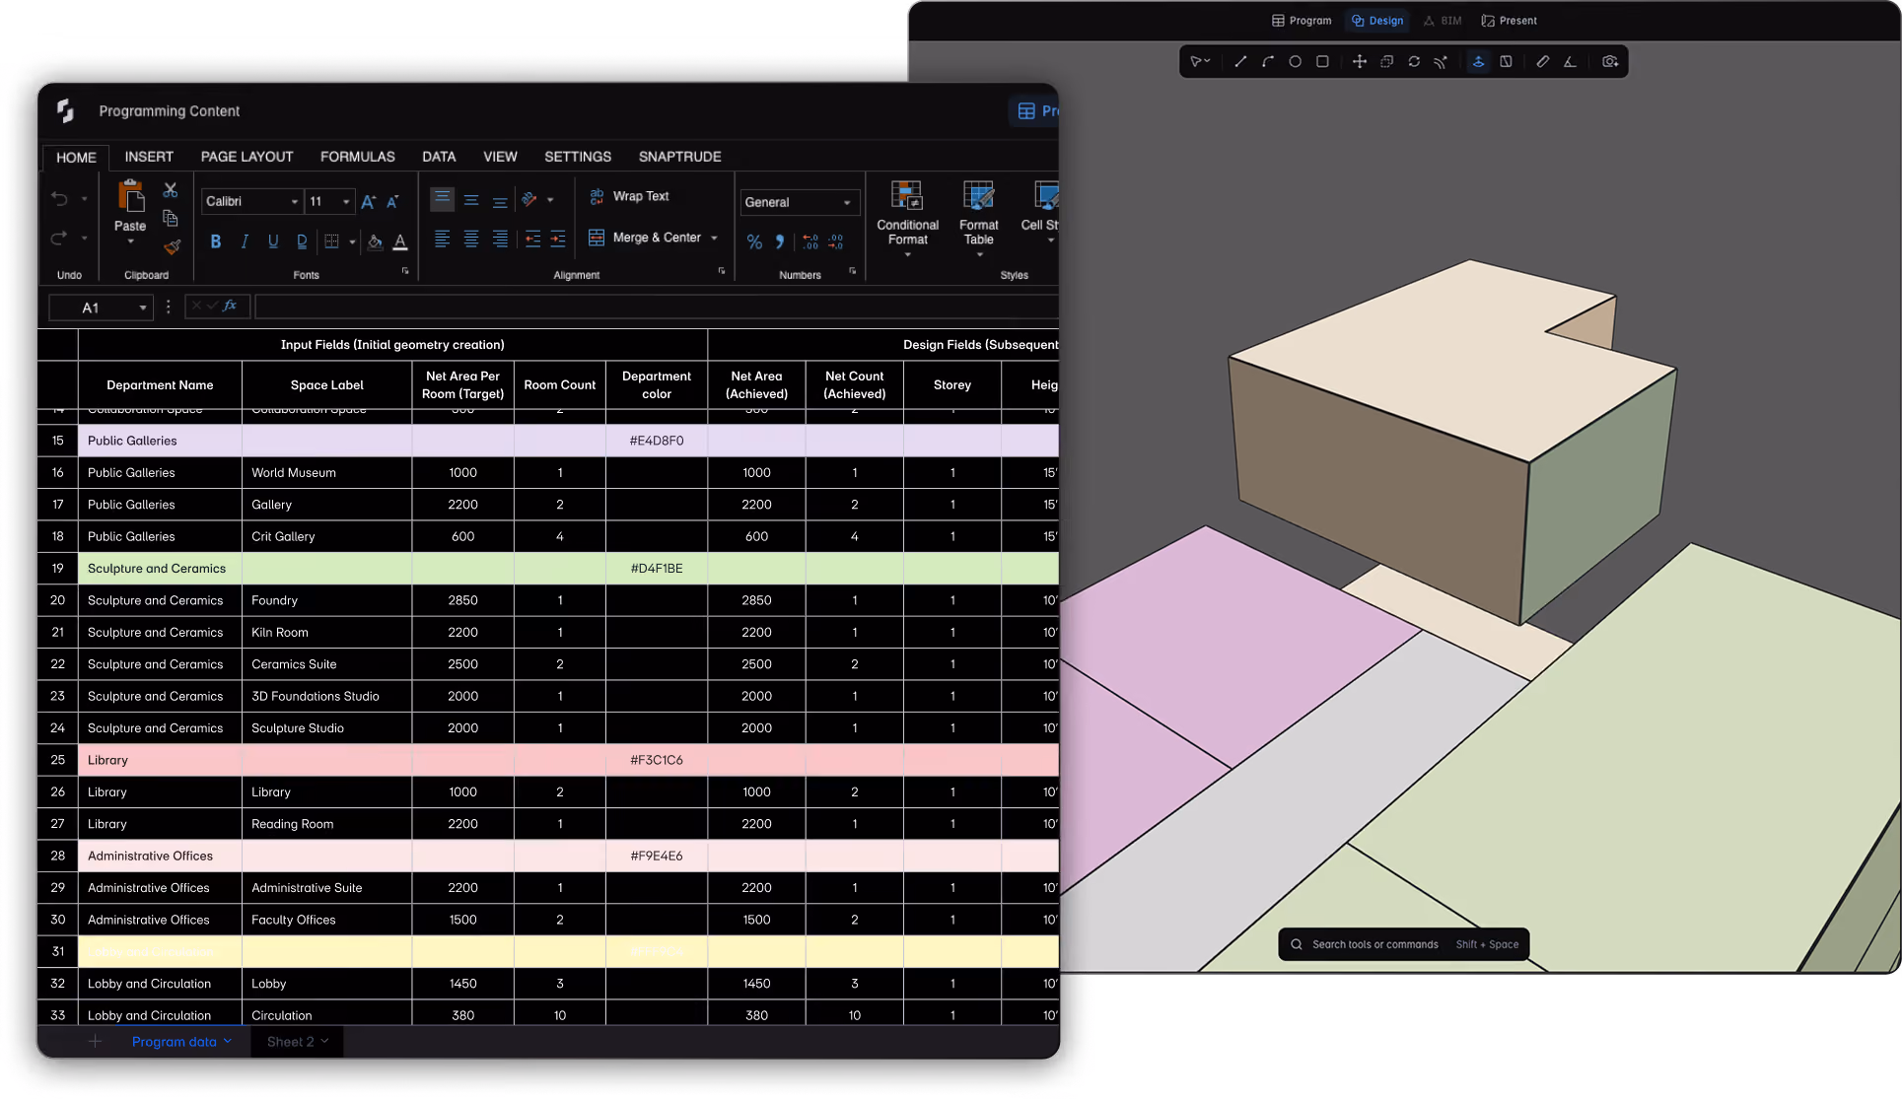Toggle bold formatting
The image size is (1902, 1099).
pyautogui.click(x=215, y=241)
